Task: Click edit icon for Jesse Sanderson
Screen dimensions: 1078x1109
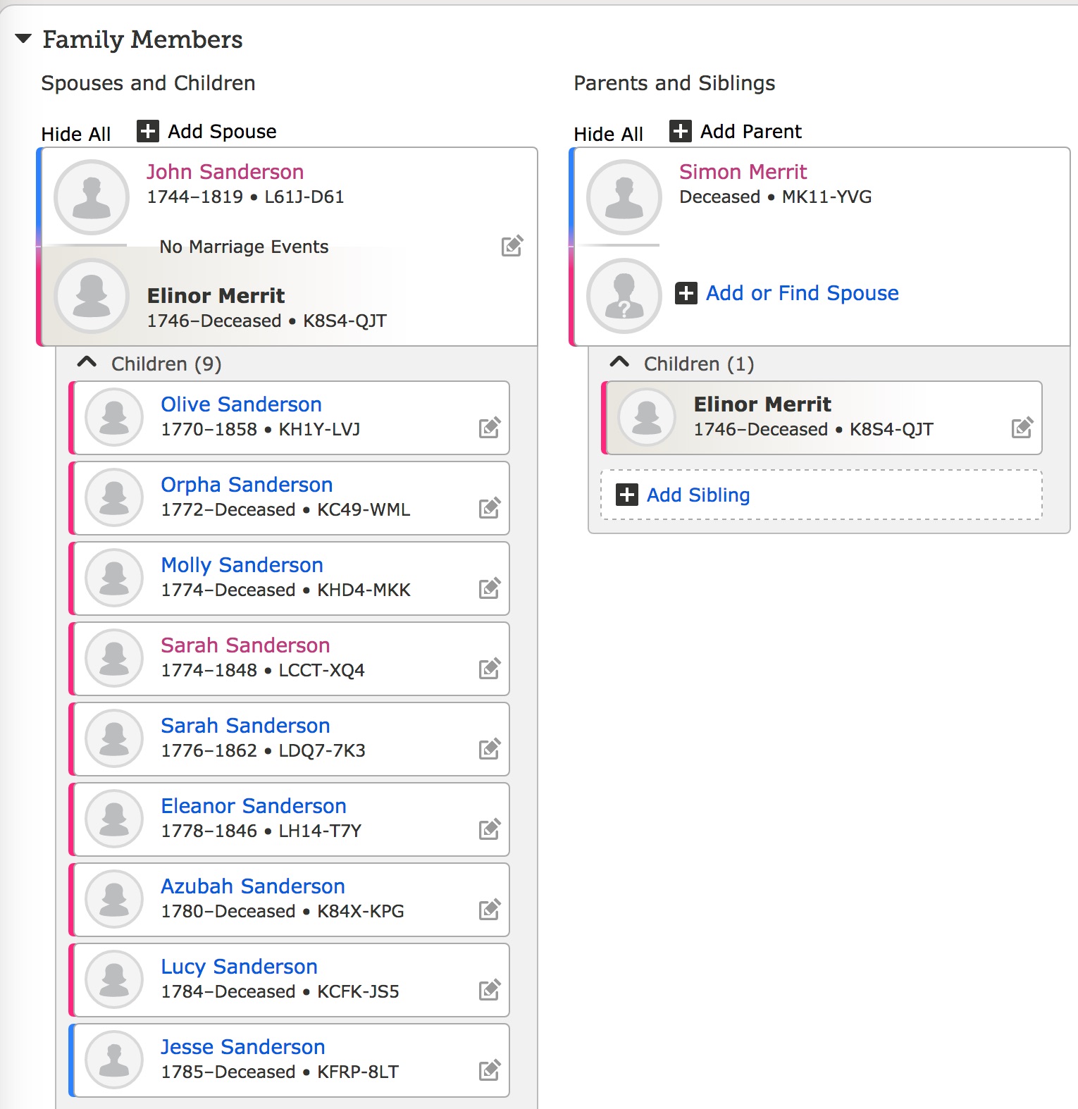Action: [x=489, y=1070]
